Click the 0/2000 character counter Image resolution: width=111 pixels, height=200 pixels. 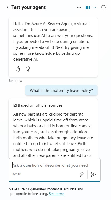coord(17,174)
